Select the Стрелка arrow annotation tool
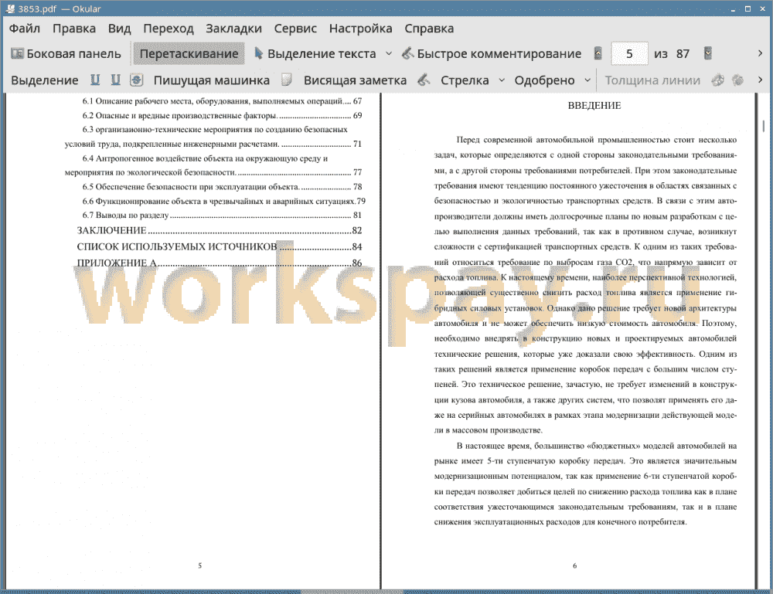 click(x=465, y=80)
